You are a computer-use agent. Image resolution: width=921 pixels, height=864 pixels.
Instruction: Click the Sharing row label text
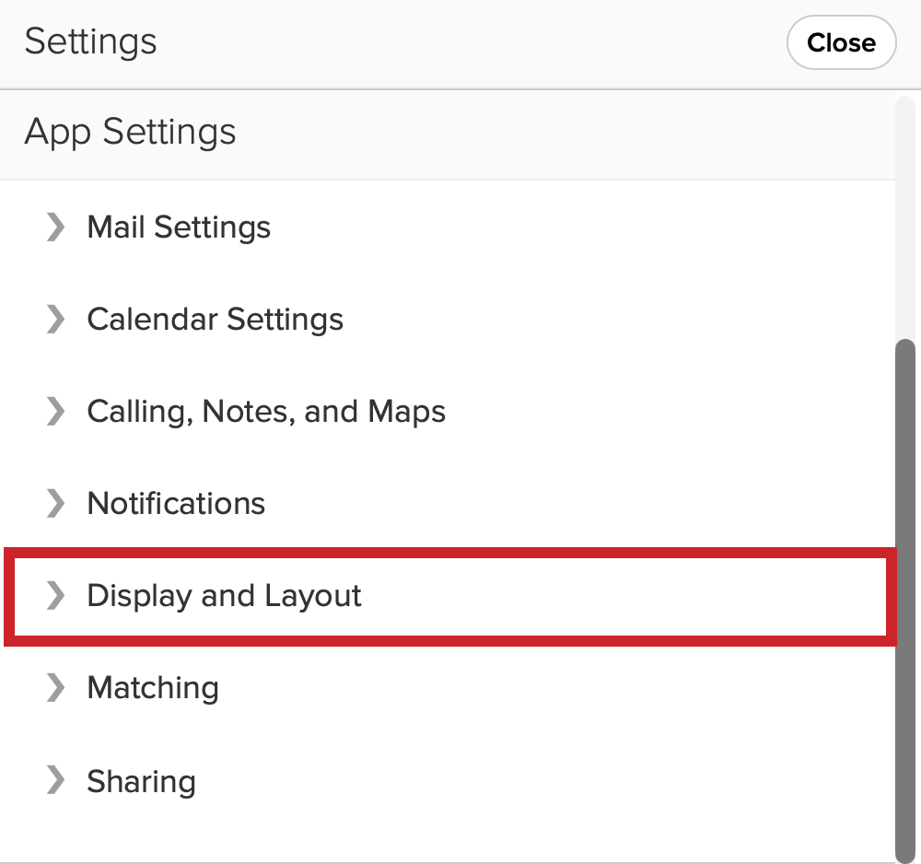141,781
